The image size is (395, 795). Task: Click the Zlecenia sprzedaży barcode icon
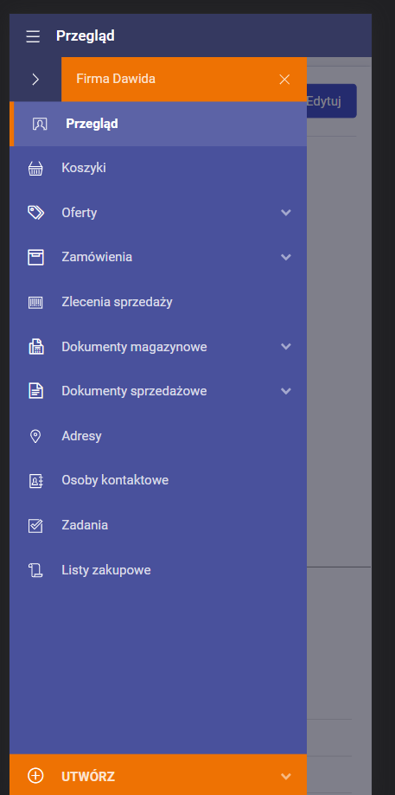click(35, 303)
